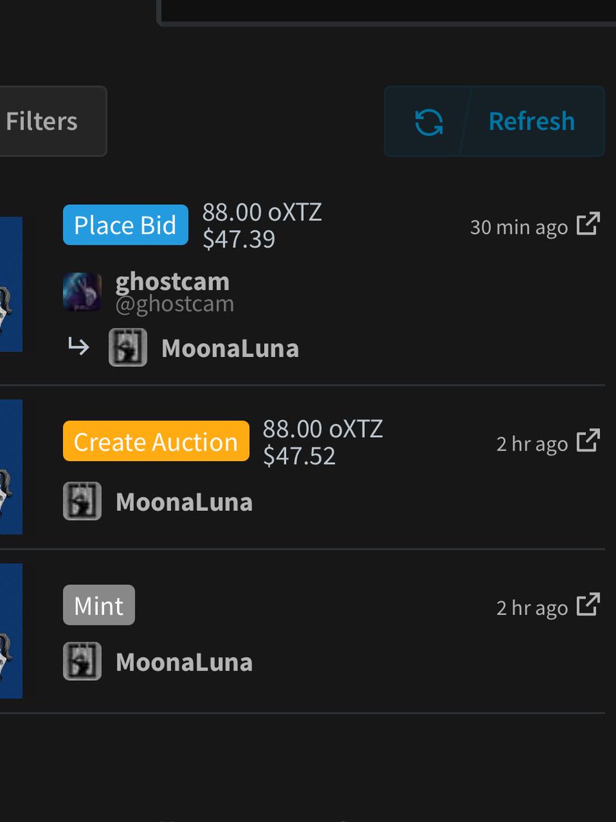Click the orange Create Auction tag
The image size is (616, 822).
156,441
